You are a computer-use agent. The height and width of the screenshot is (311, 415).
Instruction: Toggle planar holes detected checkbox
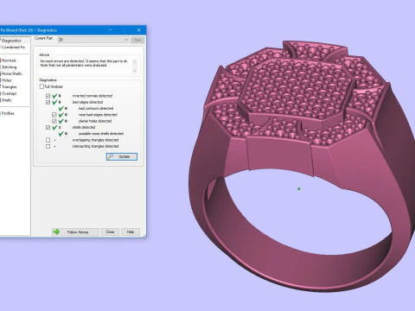[x=54, y=121]
